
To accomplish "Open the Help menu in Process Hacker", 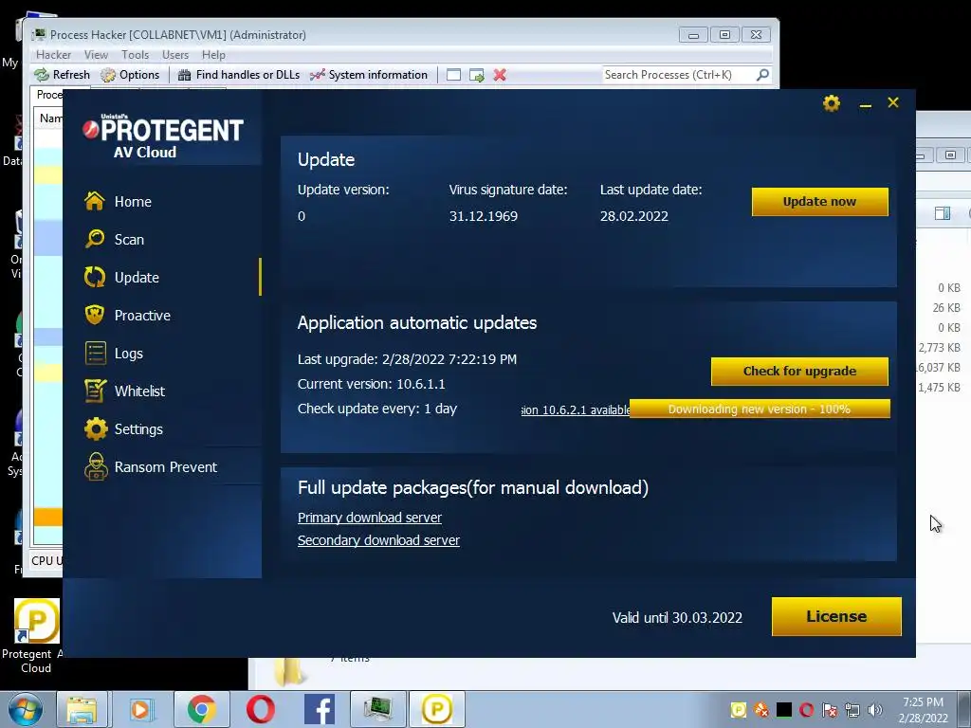I will [x=213, y=54].
